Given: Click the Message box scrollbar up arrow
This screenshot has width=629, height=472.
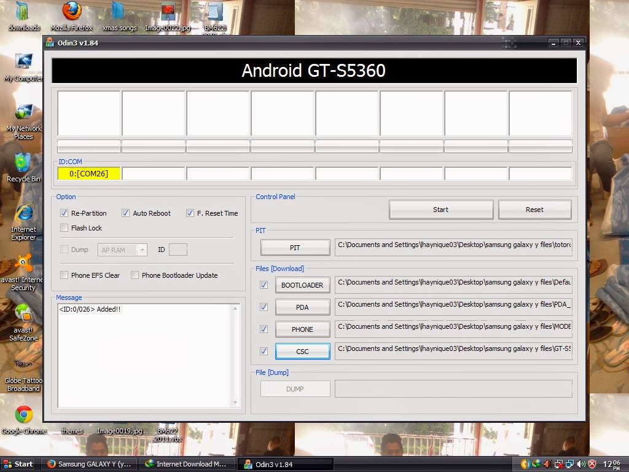Looking at the screenshot, I should (x=235, y=309).
